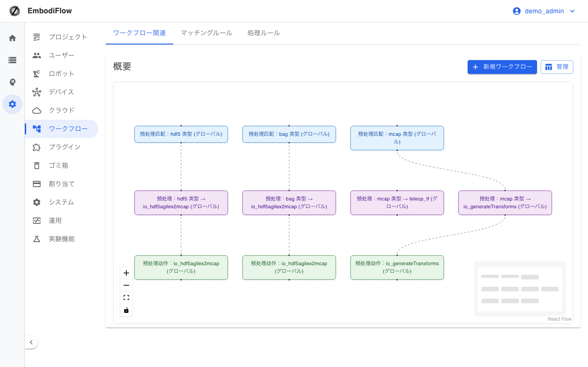Screen dimensions: 588x367
Task: Open ユーザー in the side menu
Action: point(62,55)
